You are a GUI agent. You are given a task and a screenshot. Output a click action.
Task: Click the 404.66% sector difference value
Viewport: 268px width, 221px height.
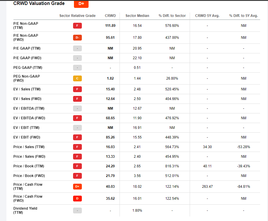172,99
